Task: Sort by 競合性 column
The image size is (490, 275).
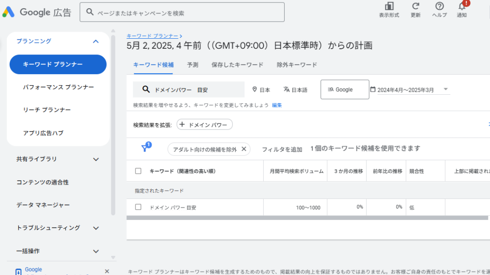Action: (417, 171)
